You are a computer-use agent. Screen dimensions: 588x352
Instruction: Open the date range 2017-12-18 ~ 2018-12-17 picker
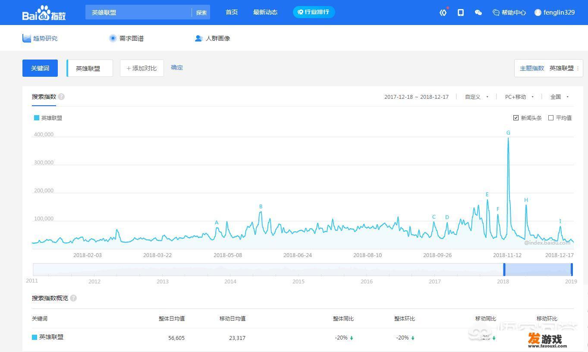click(x=416, y=97)
